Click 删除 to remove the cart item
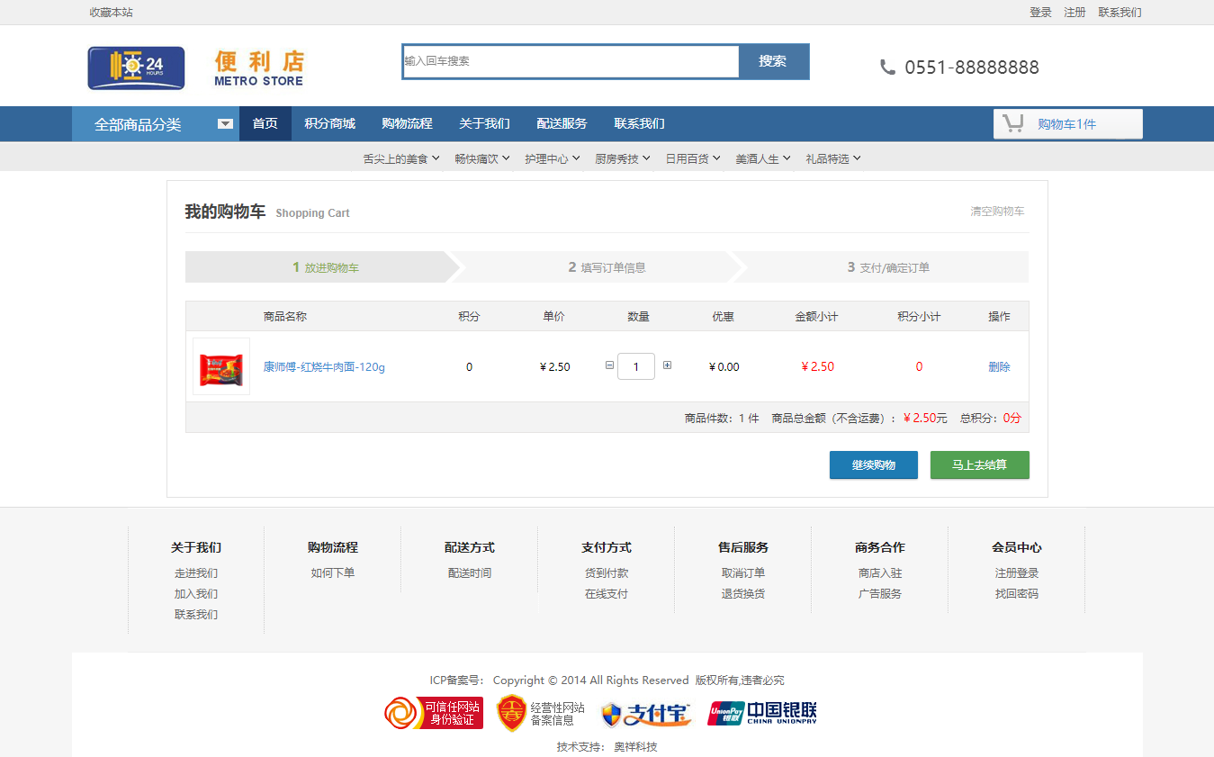The width and height of the screenshot is (1214, 757). [x=999, y=366]
